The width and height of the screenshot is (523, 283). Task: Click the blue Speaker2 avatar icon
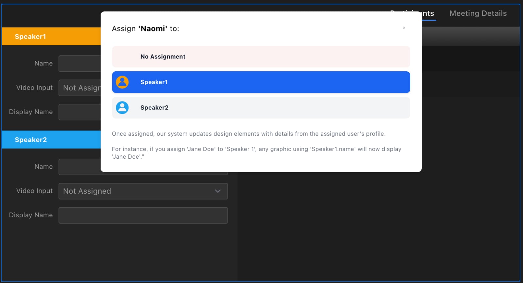pyautogui.click(x=122, y=108)
